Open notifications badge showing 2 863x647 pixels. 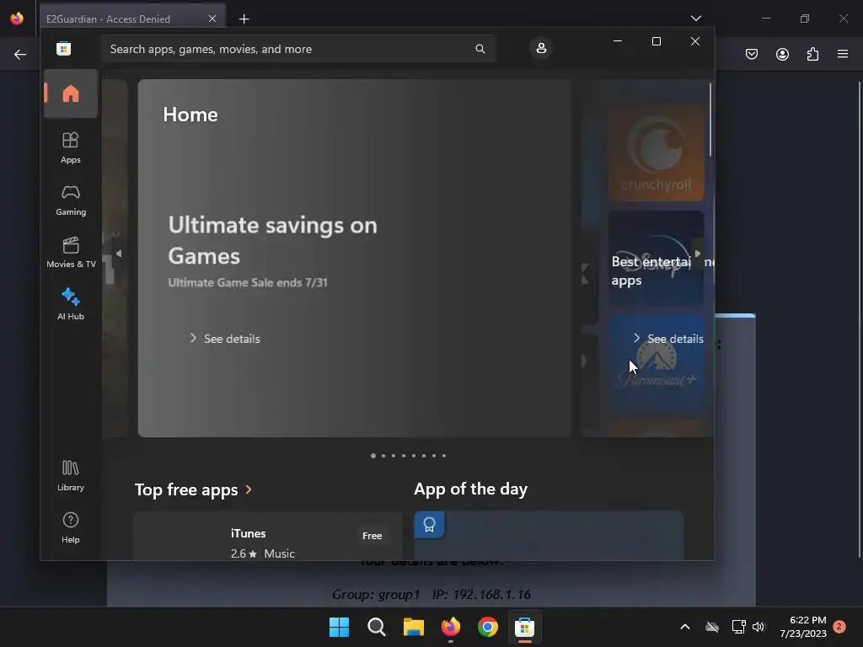pos(839,627)
